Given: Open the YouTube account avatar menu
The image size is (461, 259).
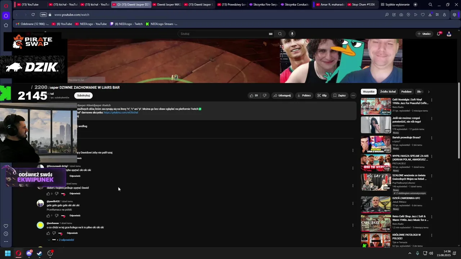Looking at the screenshot, I should [449, 34].
